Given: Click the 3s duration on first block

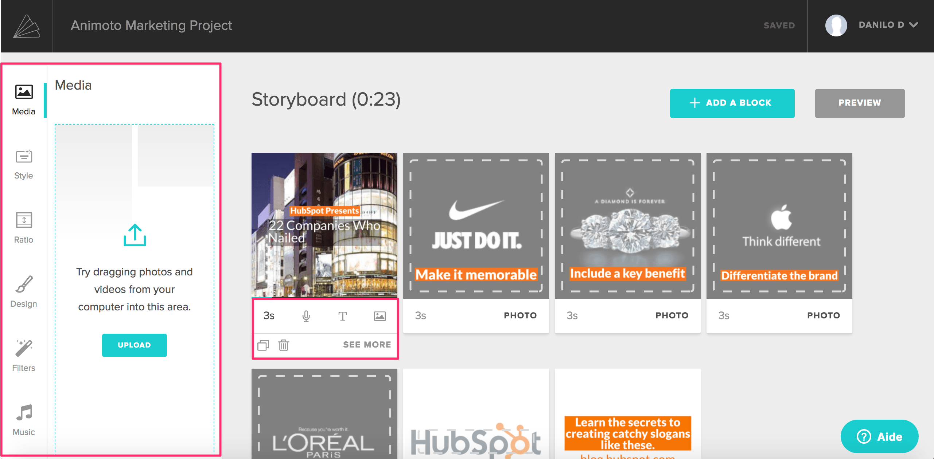Looking at the screenshot, I should (269, 315).
